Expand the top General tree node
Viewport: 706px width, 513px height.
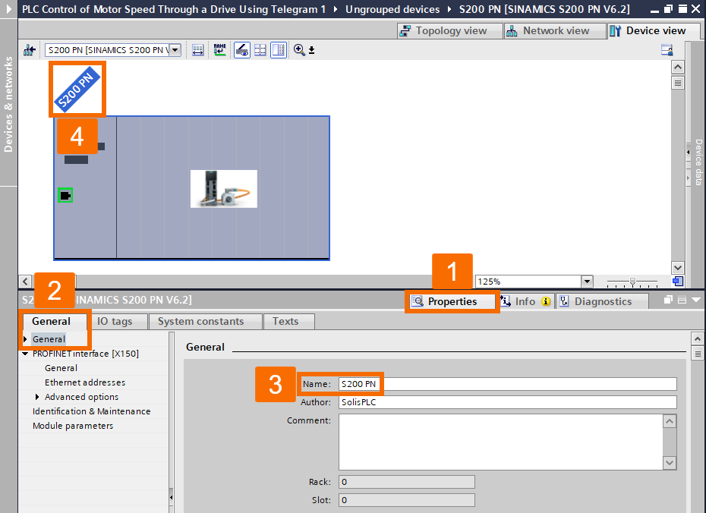pos(25,339)
